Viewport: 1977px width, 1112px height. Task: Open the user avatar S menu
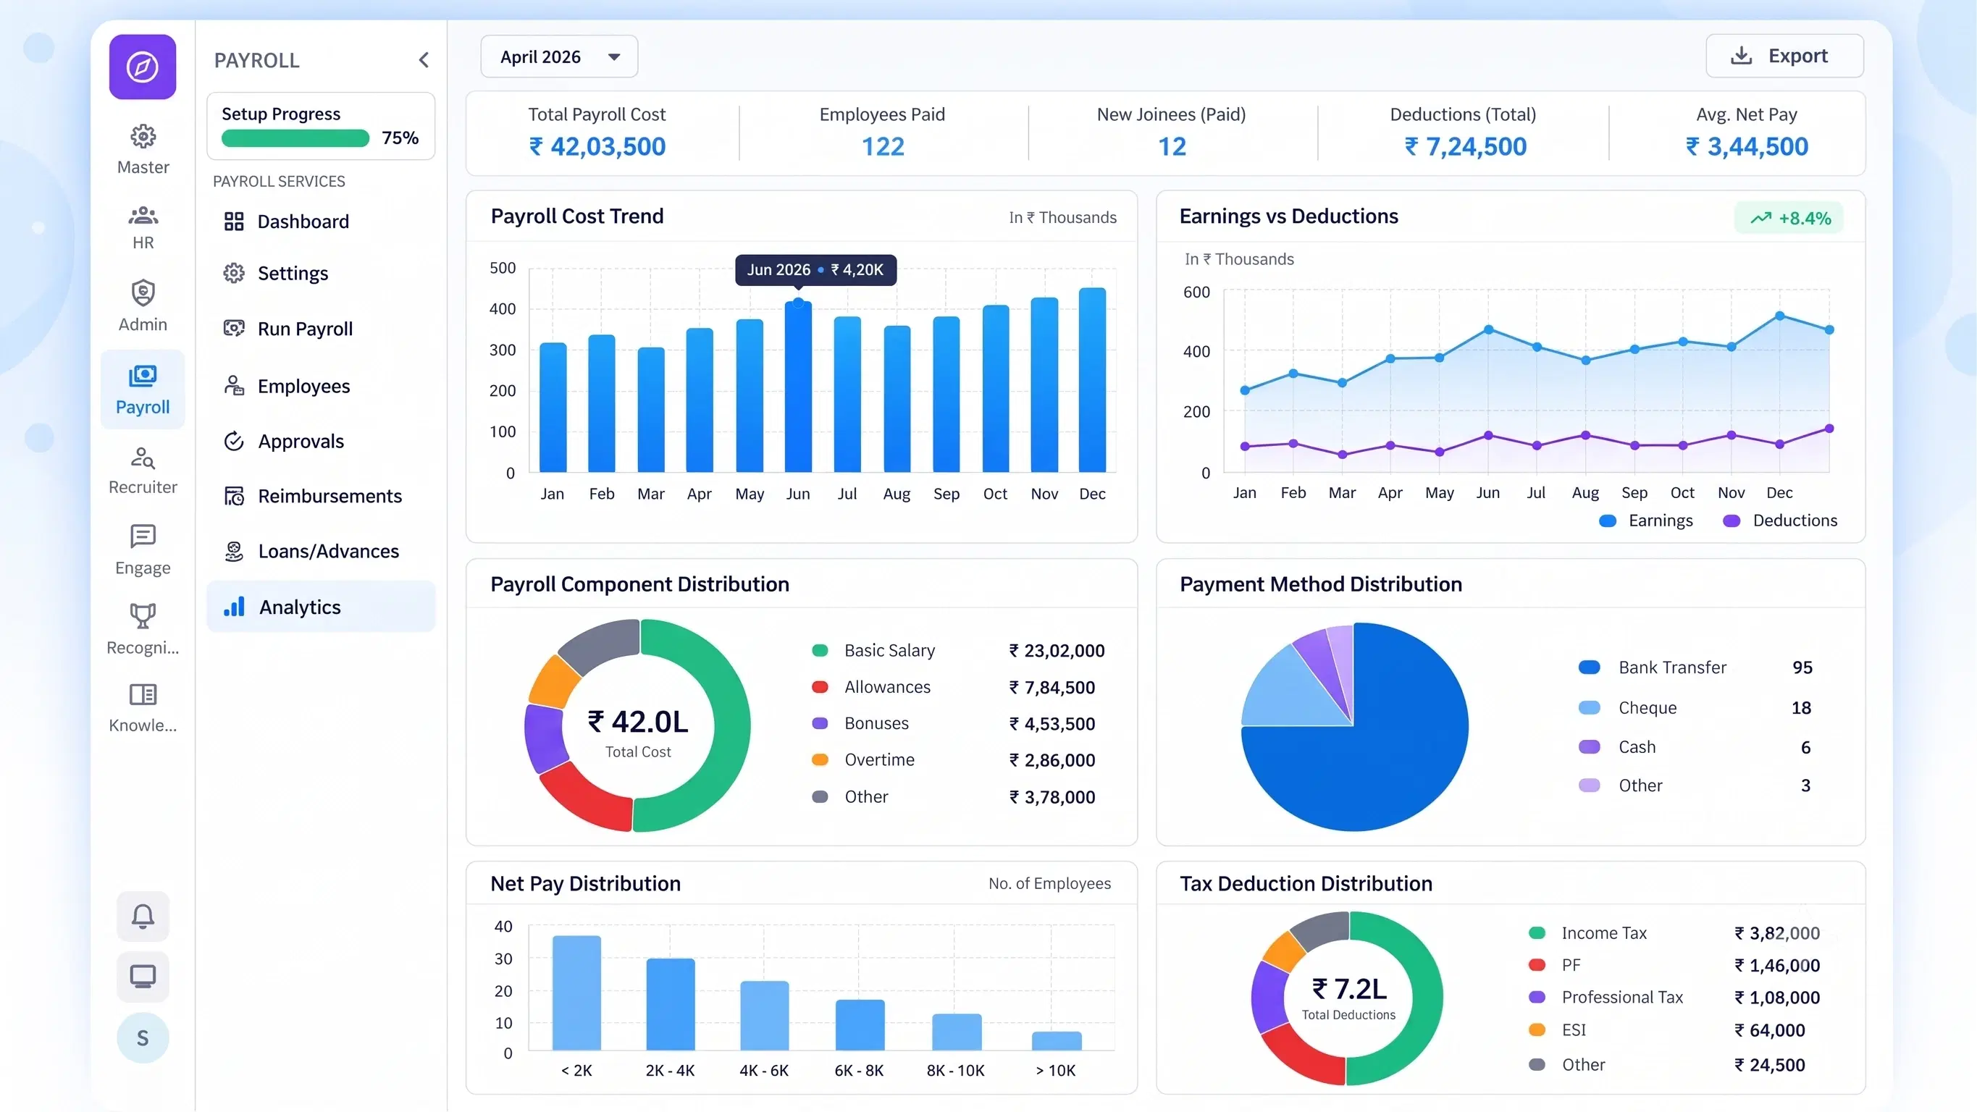pos(143,1038)
